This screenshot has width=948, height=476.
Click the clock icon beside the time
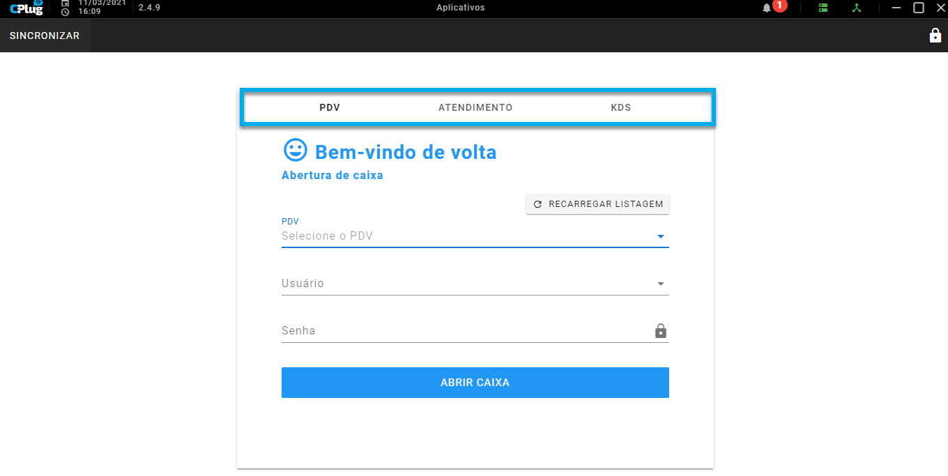(66, 12)
